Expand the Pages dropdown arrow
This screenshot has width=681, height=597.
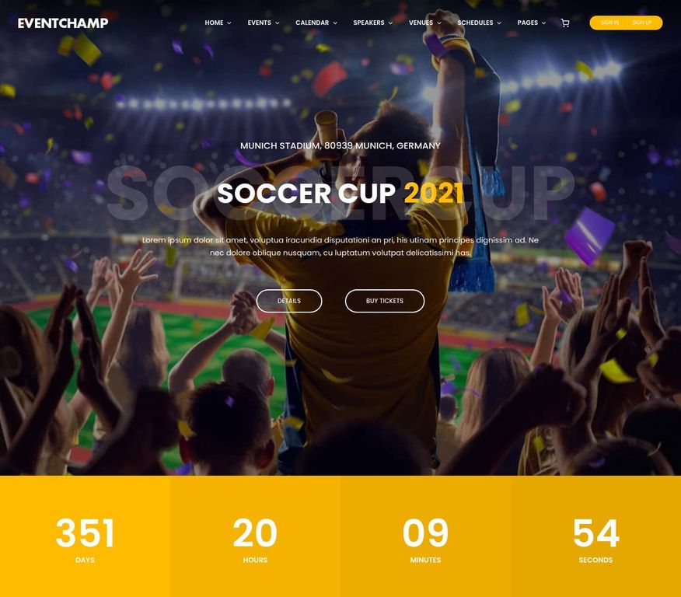pos(543,23)
